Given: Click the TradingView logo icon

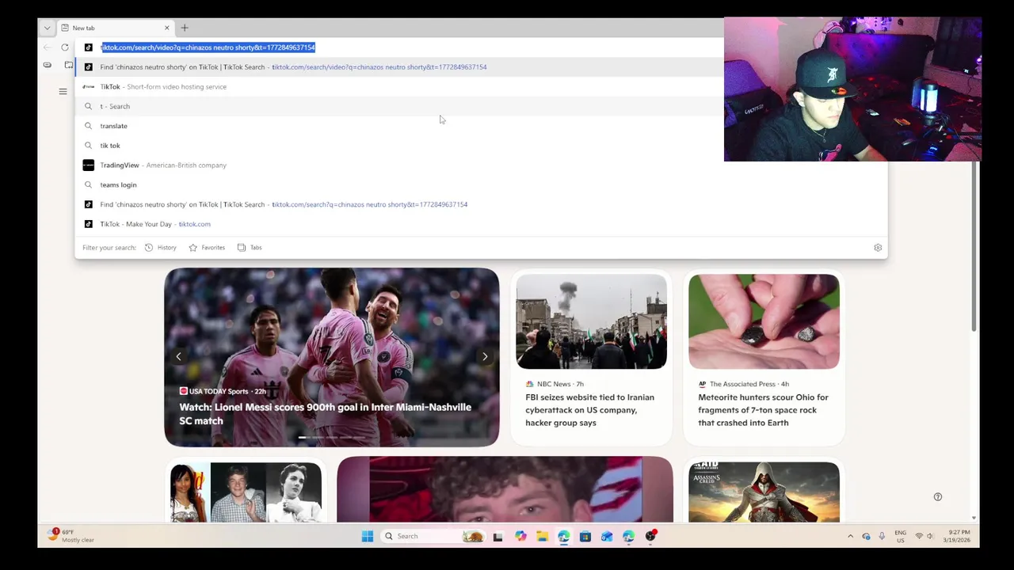Looking at the screenshot, I should (x=89, y=165).
